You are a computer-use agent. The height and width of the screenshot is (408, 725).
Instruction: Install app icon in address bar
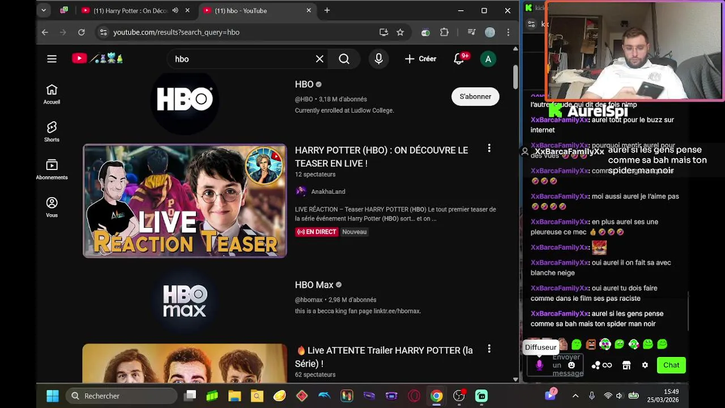click(x=383, y=32)
